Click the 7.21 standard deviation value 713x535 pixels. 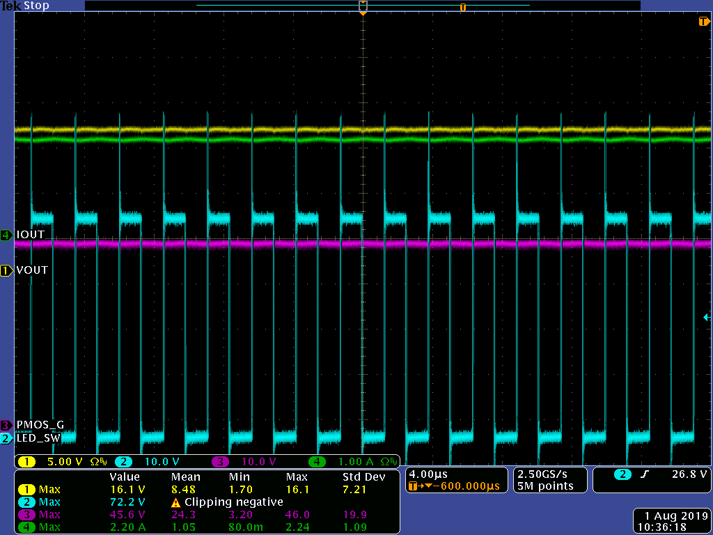[x=354, y=490]
